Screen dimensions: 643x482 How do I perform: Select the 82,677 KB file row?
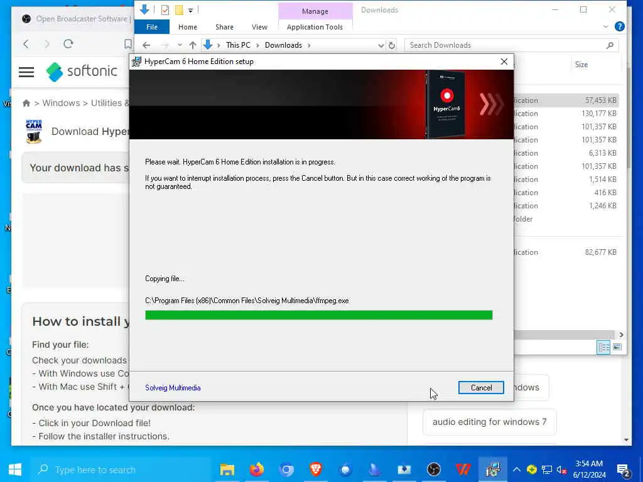tap(566, 252)
